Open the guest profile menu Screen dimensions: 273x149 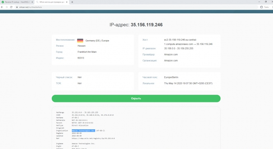coord(264,7)
